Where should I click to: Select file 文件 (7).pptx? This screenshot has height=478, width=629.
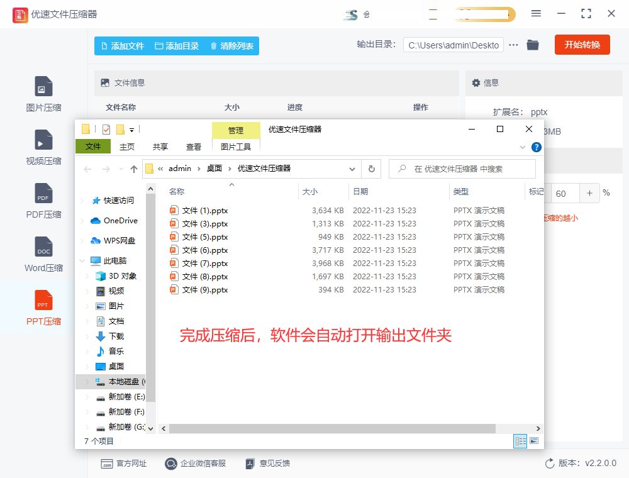pos(199,264)
